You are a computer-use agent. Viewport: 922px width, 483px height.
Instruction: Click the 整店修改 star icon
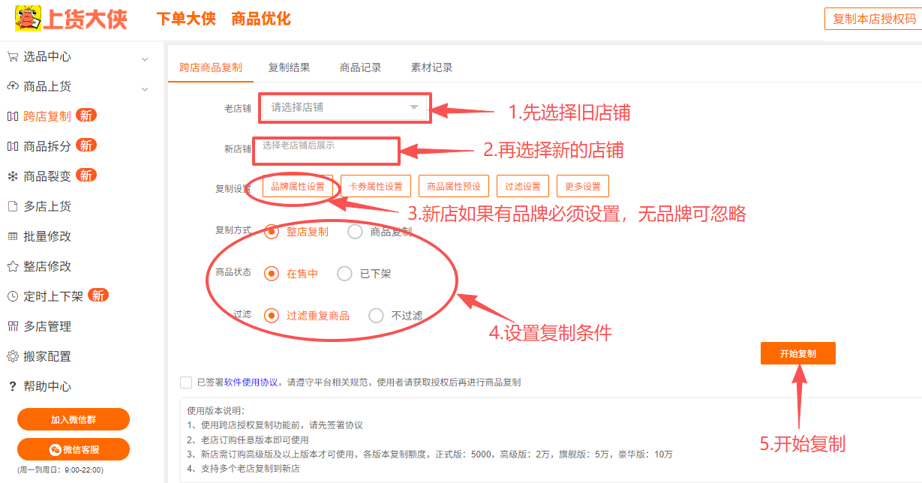[x=12, y=266]
